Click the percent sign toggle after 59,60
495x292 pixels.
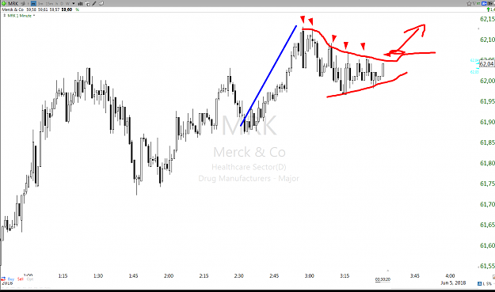click(x=78, y=9)
